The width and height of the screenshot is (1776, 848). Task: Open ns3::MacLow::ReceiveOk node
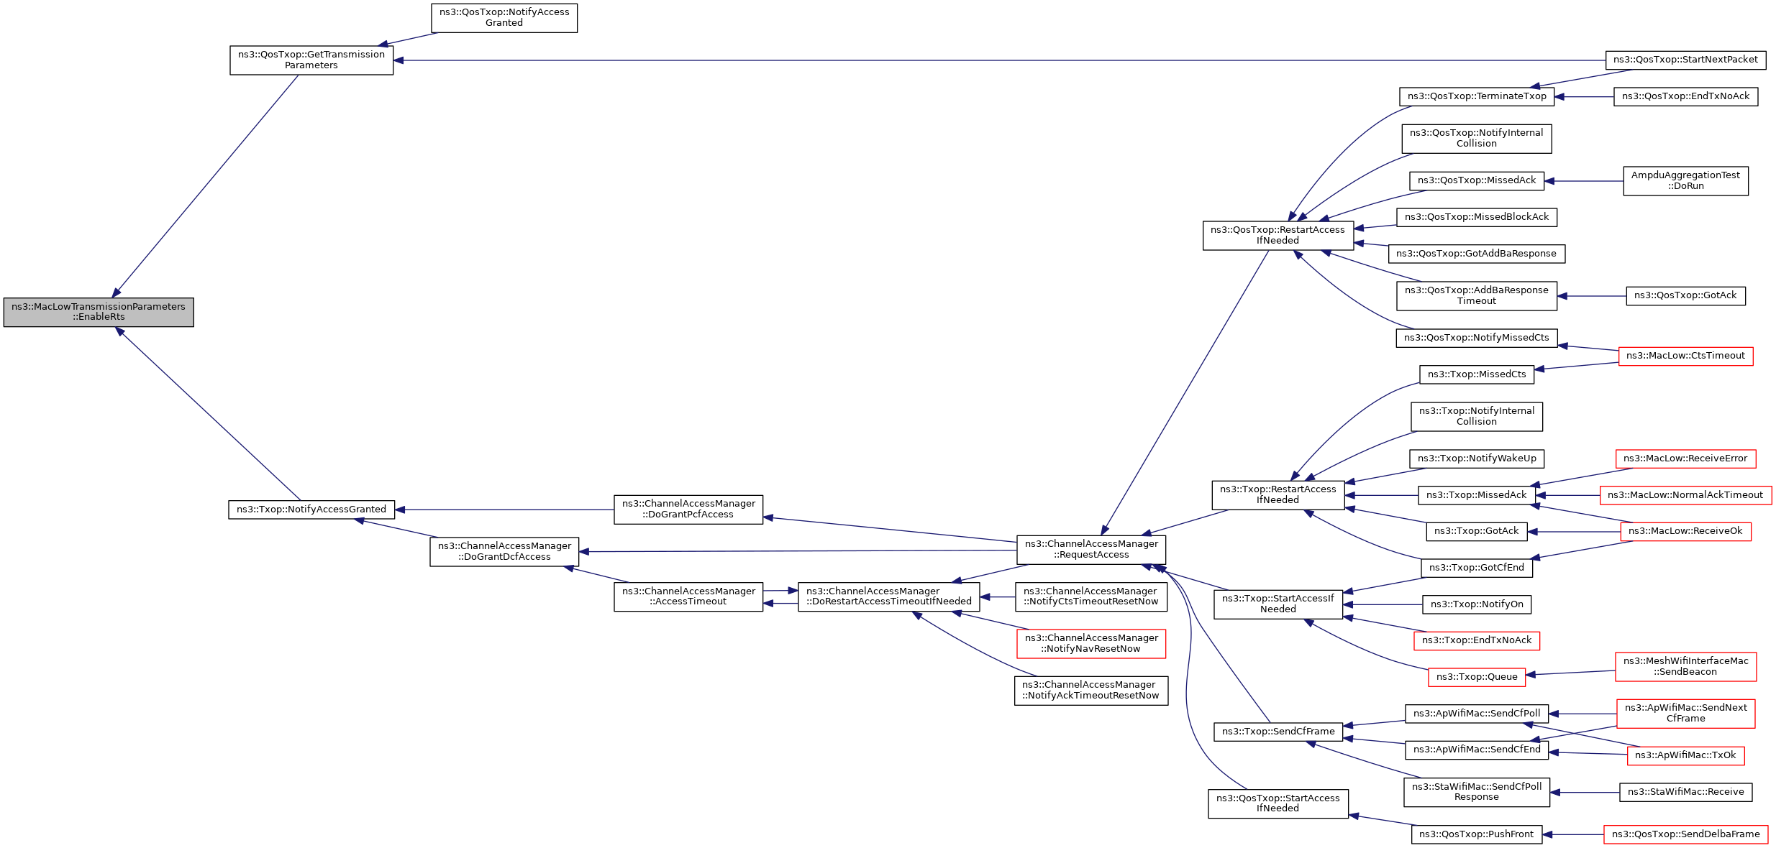1685,532
